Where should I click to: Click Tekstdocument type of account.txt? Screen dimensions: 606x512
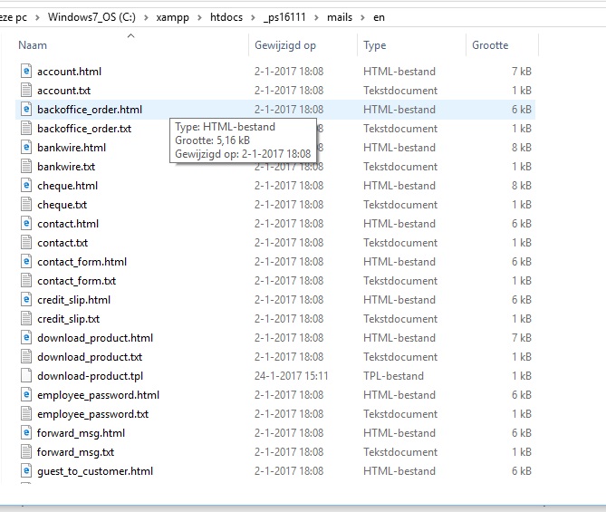pos(400,90)
